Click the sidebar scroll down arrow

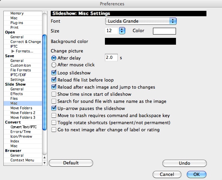44,163
